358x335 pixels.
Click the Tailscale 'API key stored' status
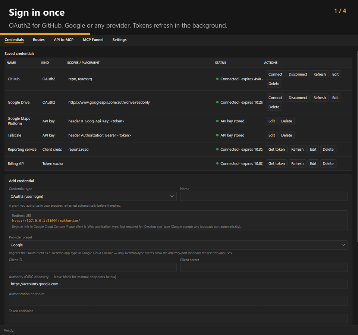pyautogui.click(x=230, y=135)
